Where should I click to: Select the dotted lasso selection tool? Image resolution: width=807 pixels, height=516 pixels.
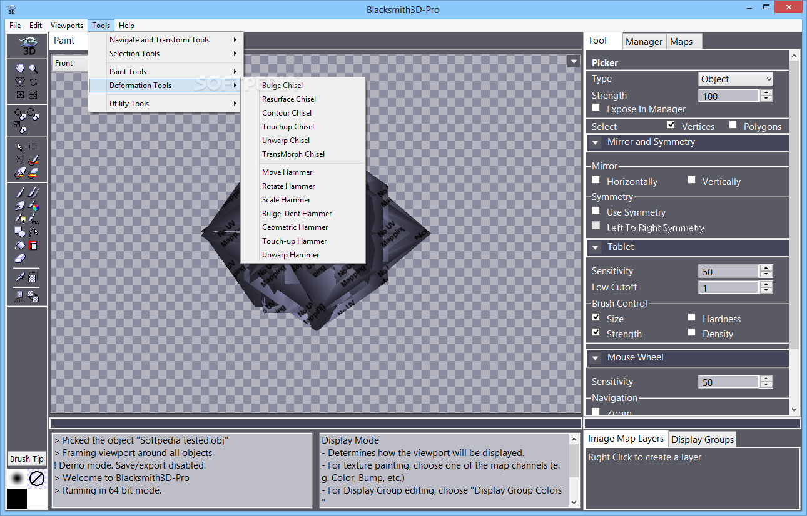(x=19, y=160)
